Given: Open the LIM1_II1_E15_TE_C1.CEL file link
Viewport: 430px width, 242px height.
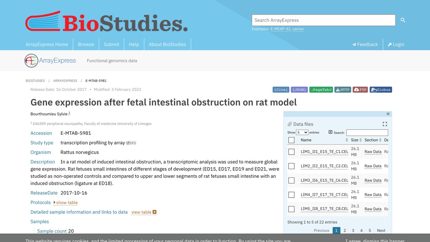Looking at the screenshot, I should click(325, 152).
